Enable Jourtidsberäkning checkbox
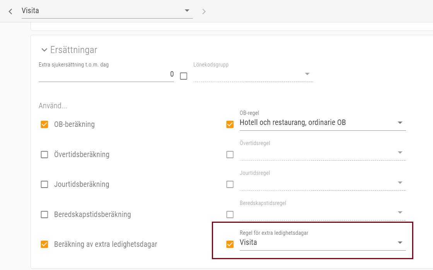Image resolution: width=433 pixels, height=270 pixels. [44, 185]
